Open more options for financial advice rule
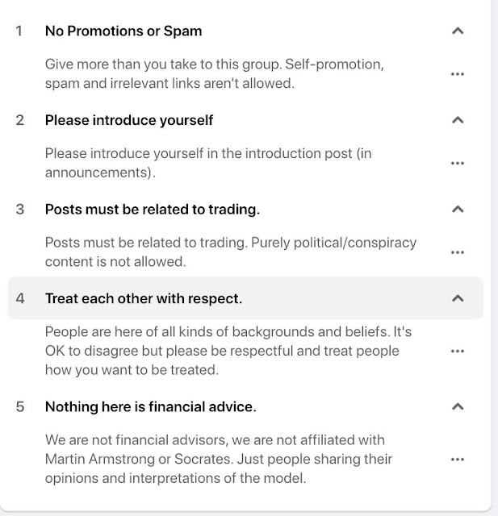 [x=458, y=459]
